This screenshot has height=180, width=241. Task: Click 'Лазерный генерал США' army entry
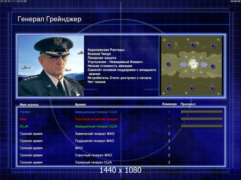click(93, 162)
